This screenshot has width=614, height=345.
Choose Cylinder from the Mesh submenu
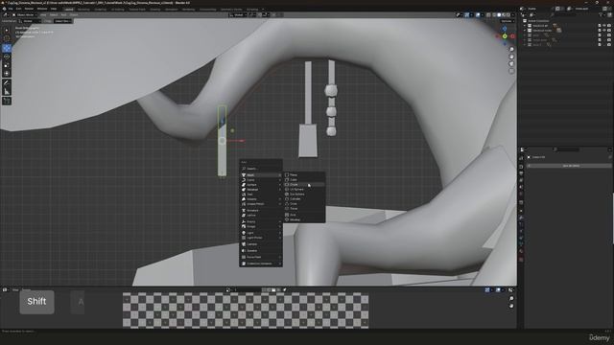[x=304, y=198]
